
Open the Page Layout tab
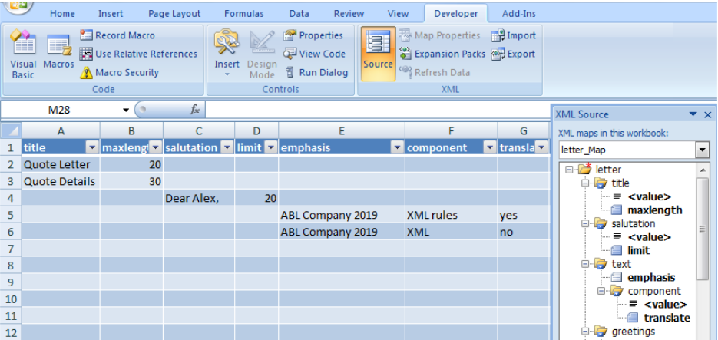click(174, 14)
